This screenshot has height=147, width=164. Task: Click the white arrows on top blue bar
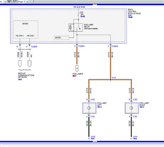tap(94, 4)
